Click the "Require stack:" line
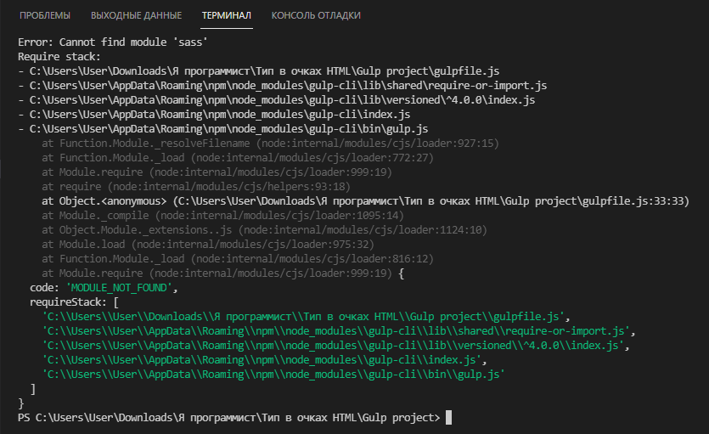 pos(59,57)
